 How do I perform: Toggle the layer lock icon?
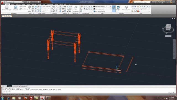[x=136, y=11]
